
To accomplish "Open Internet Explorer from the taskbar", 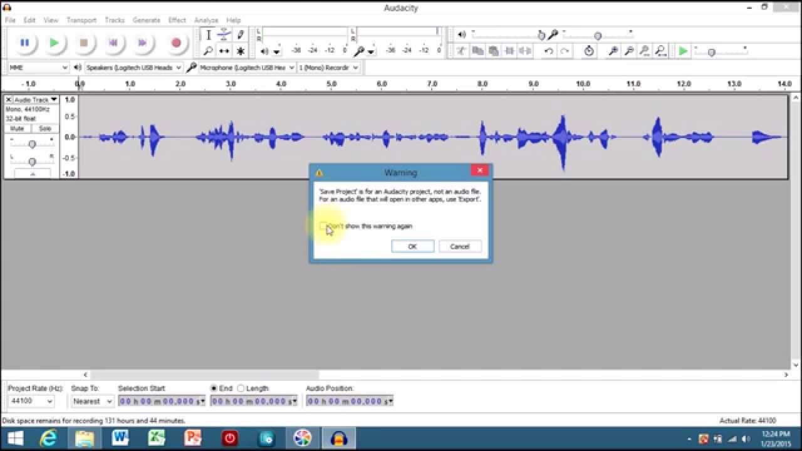I will click(49, 438).
